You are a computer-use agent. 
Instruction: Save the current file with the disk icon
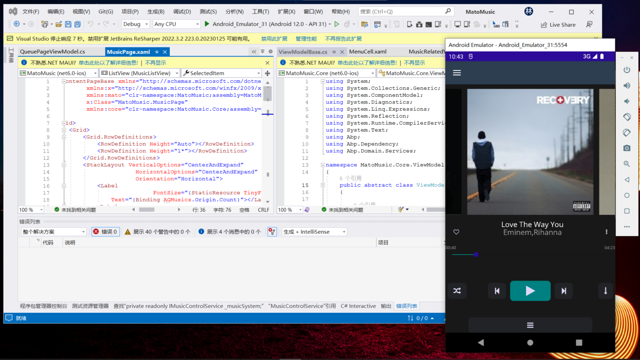point(68,24)
